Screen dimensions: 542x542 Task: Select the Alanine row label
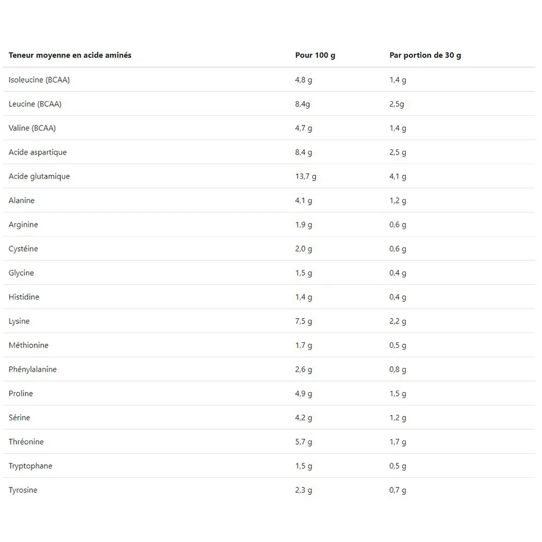[x=21, y=201]
